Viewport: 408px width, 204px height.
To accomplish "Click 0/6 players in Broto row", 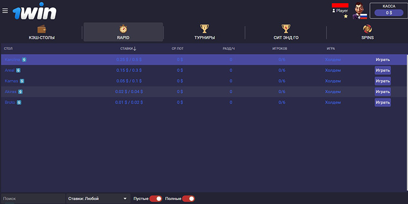I will [x=282, y=102].
